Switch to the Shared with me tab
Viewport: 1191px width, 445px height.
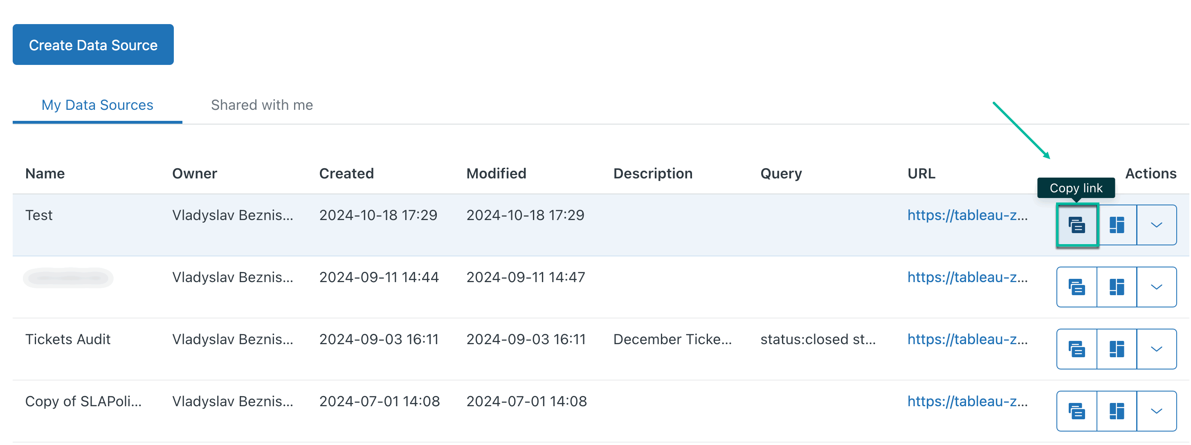(x=262, y=105)
